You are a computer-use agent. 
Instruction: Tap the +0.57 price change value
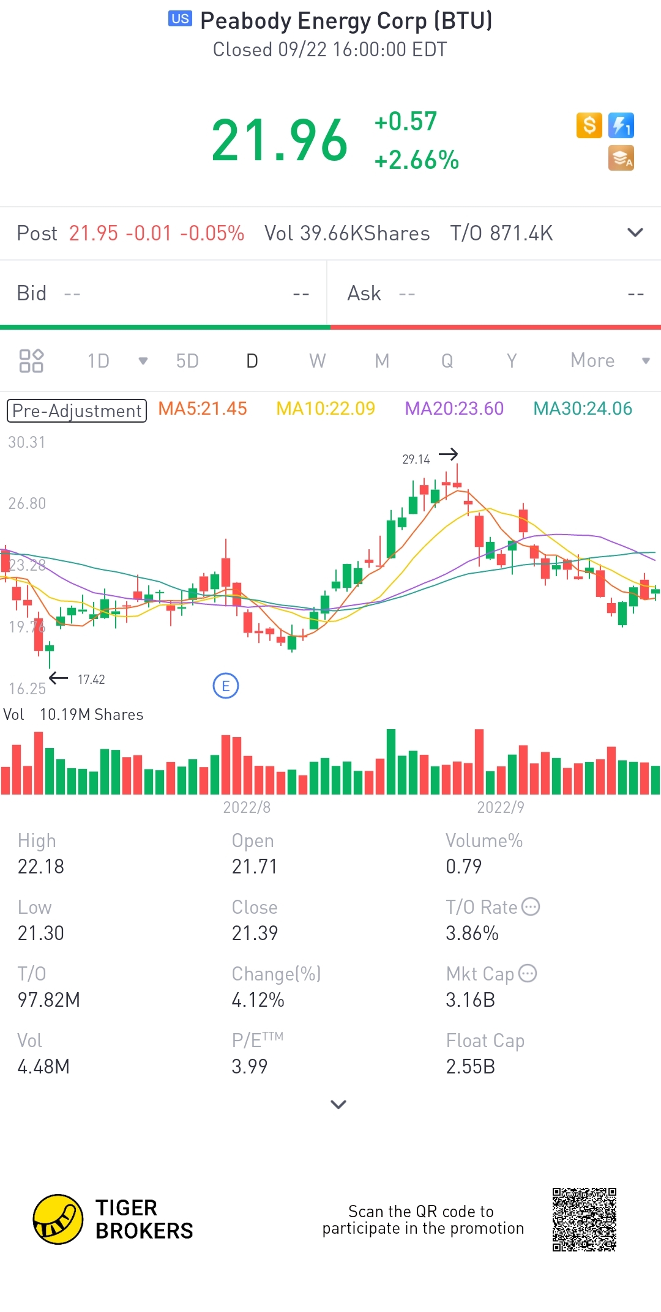(x=405, y=121)
